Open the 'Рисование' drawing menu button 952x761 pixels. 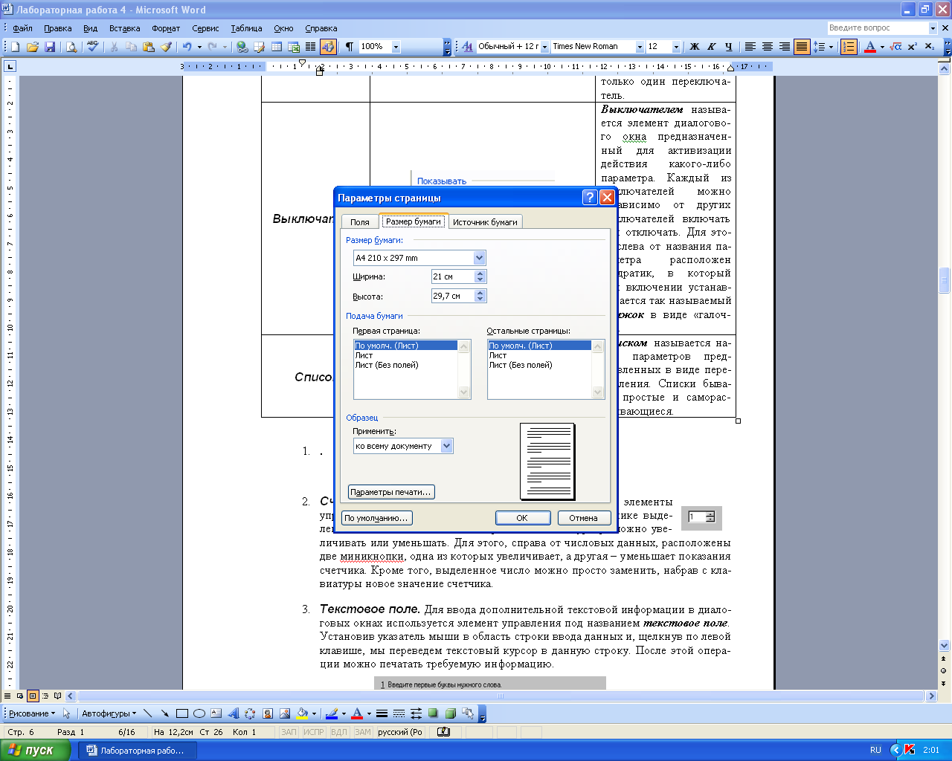[x=32, y=713]
